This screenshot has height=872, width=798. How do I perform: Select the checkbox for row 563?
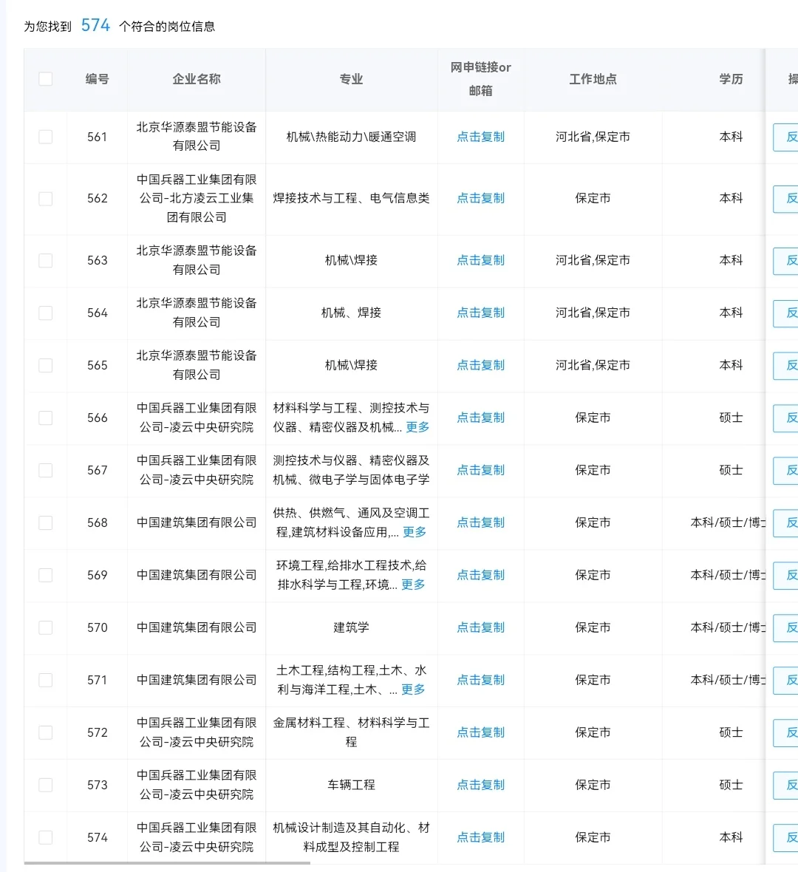[46, 260]
